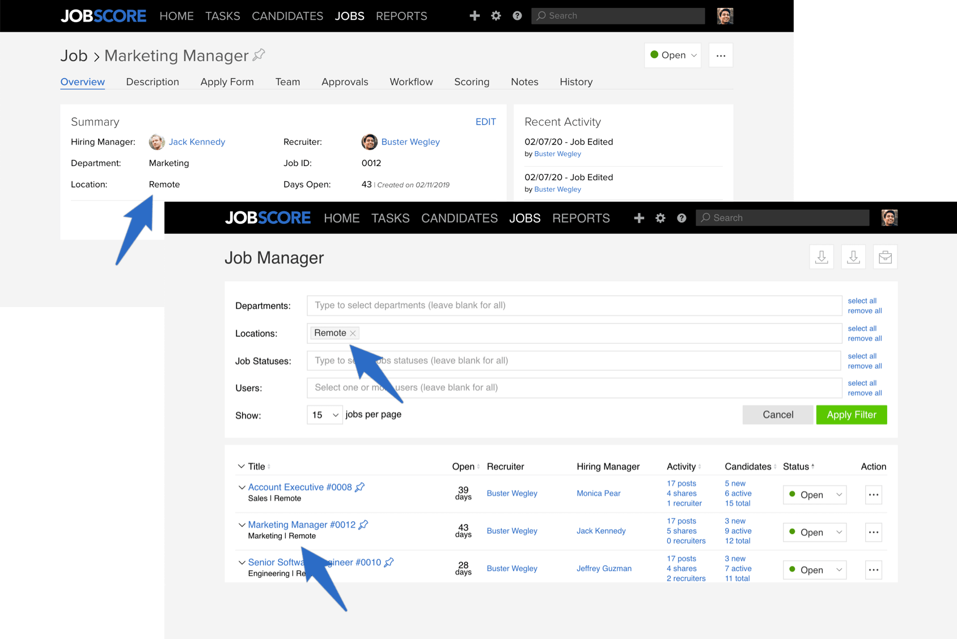Click the second download icon in Job Manager
The width and height of the screenshot is (957, 639).
[x=853, y=257]
